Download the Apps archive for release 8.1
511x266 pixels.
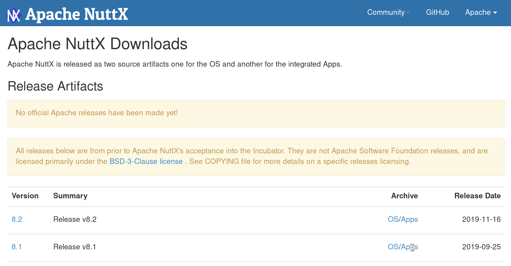pyautogui.click(x=409, y=247)
